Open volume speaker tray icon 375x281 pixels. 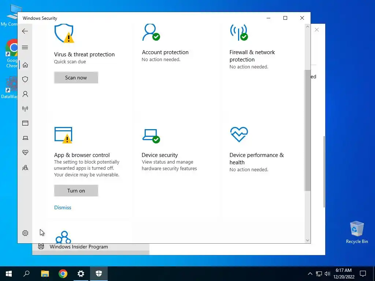pyautogui.click(x=327, y=274)
